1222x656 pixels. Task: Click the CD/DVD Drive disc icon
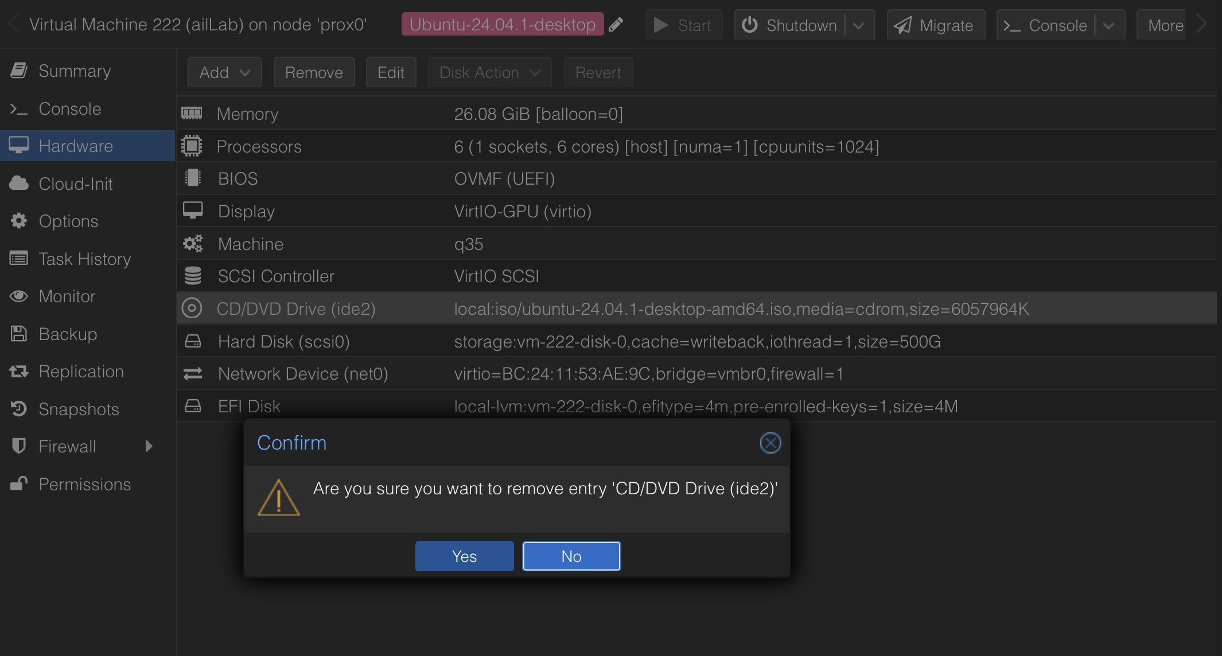pos(192,309)
